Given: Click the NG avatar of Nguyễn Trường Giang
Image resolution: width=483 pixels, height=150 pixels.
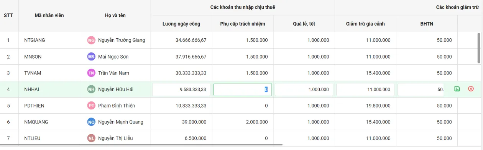Looking at the screenshot, I should [x=91, y=40].
